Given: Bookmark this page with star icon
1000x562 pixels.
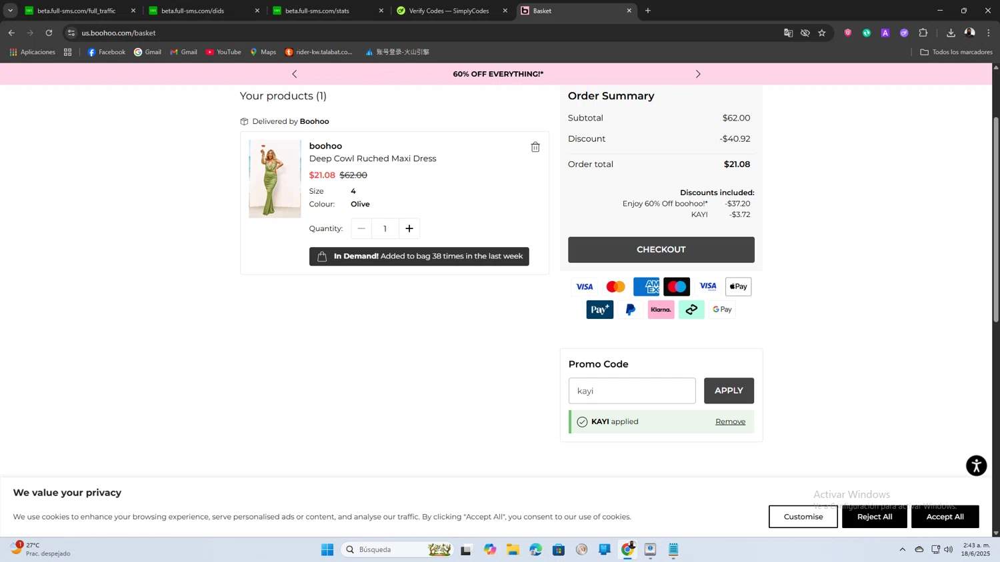Looking at the screenshot, I should click(x=822, y=33).
